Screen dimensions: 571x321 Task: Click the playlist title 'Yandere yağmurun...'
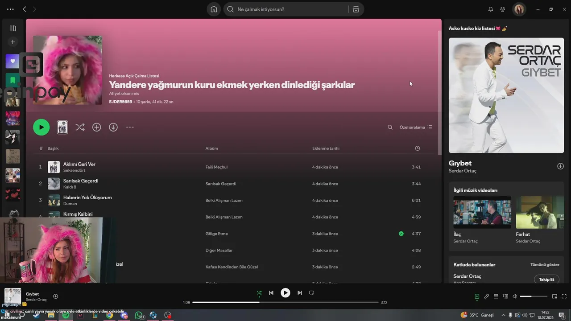point(232,85)
